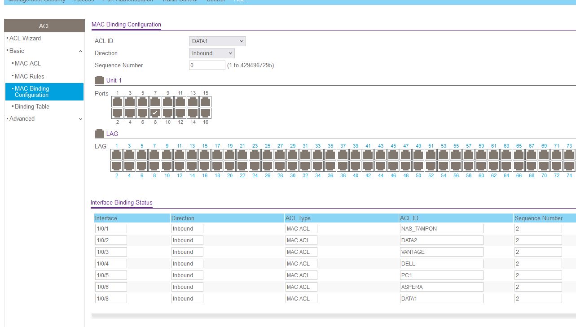Open MAC Binding Configuration page
Image resolution: width=576 pixels, height=327 pixels.
(44, 92)
